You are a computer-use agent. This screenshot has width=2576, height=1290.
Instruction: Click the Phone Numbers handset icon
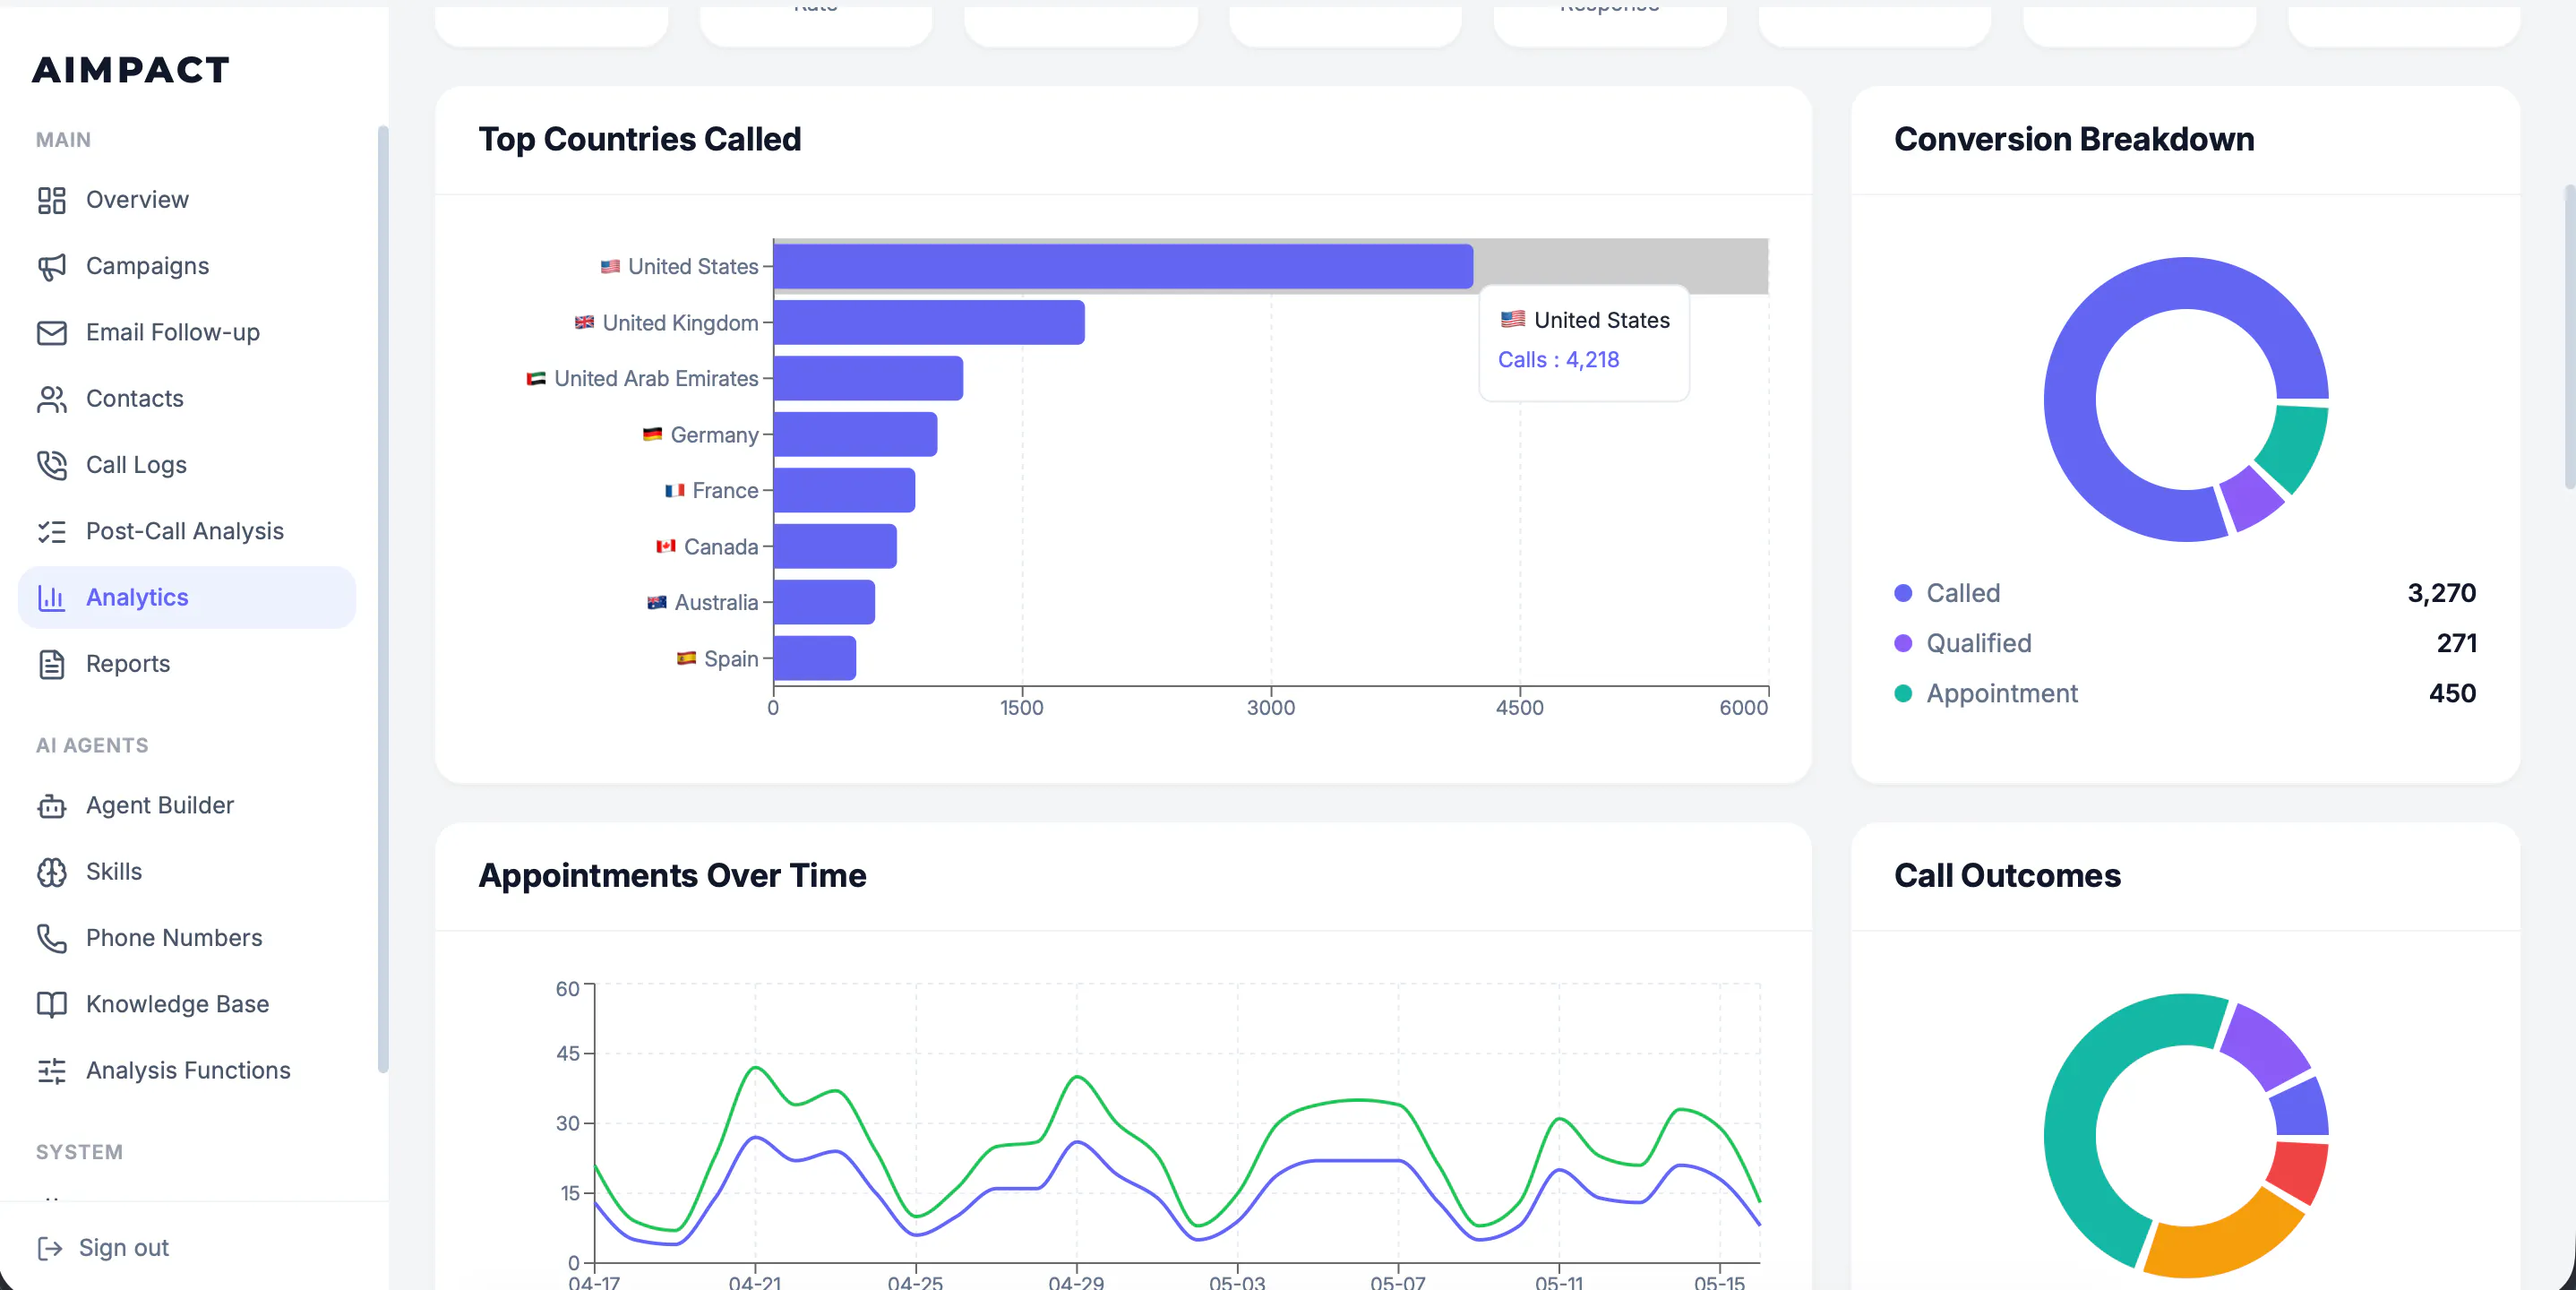(x=51, y=938)
